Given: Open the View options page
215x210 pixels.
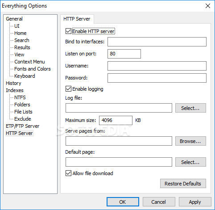Looking at the screenshot, I should (19, 55).
